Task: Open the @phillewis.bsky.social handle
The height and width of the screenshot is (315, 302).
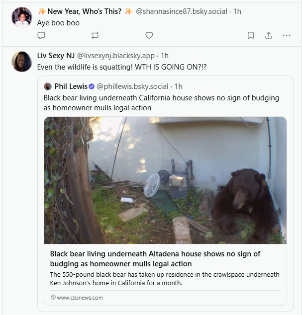Action: [132, 86]
